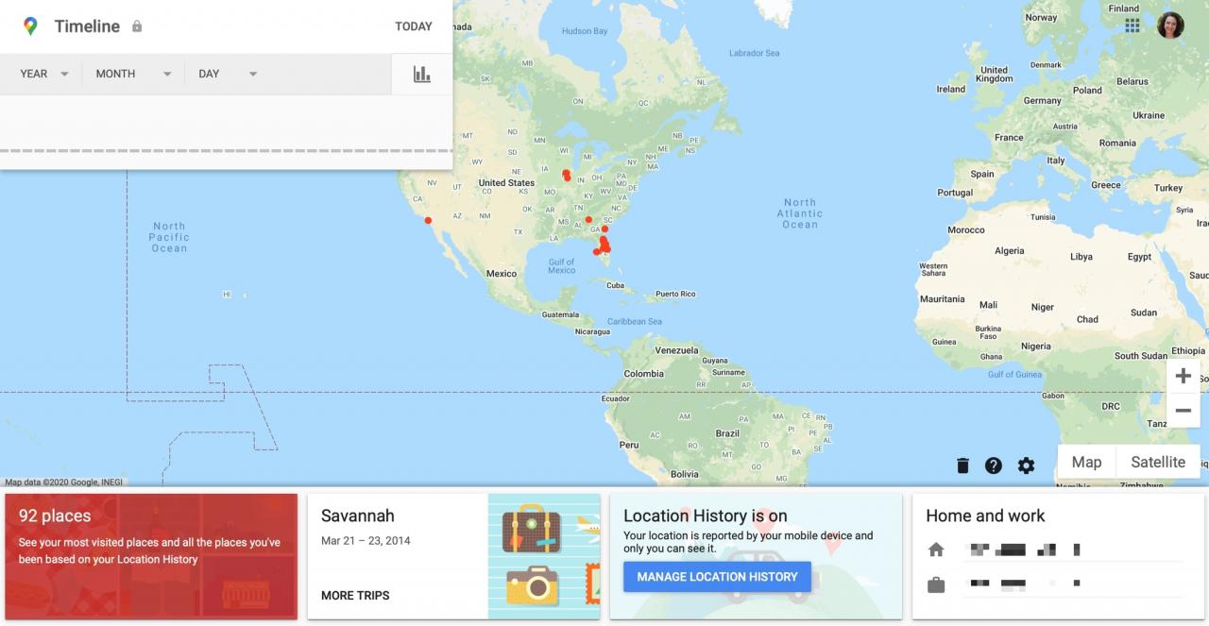Click the red location dot in California

point(428,220)
